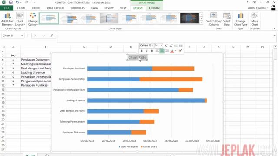Click Change Chart Type

(241, 19)
